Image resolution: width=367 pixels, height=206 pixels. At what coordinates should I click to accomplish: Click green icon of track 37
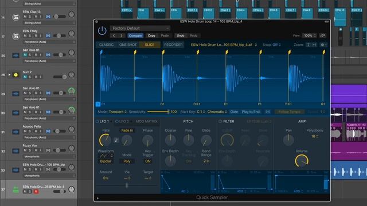pos(15,189)
